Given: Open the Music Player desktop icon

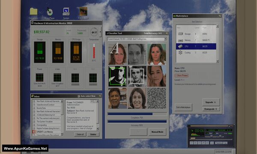Looking at the screenshot, I should pos(50,12).
